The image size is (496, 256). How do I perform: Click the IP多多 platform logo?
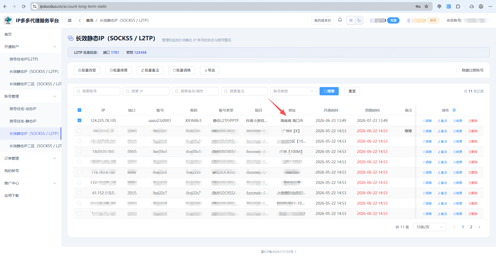[8, 20]
